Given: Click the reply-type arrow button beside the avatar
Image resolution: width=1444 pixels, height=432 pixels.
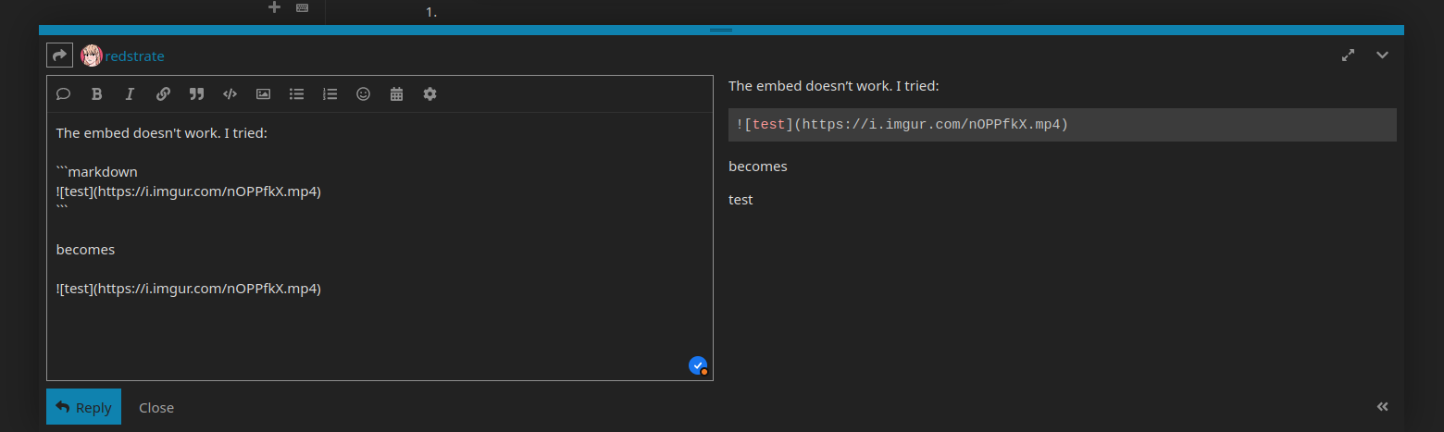Looking at the screenshot, I should pyautogui.click(x=59, y=56).
